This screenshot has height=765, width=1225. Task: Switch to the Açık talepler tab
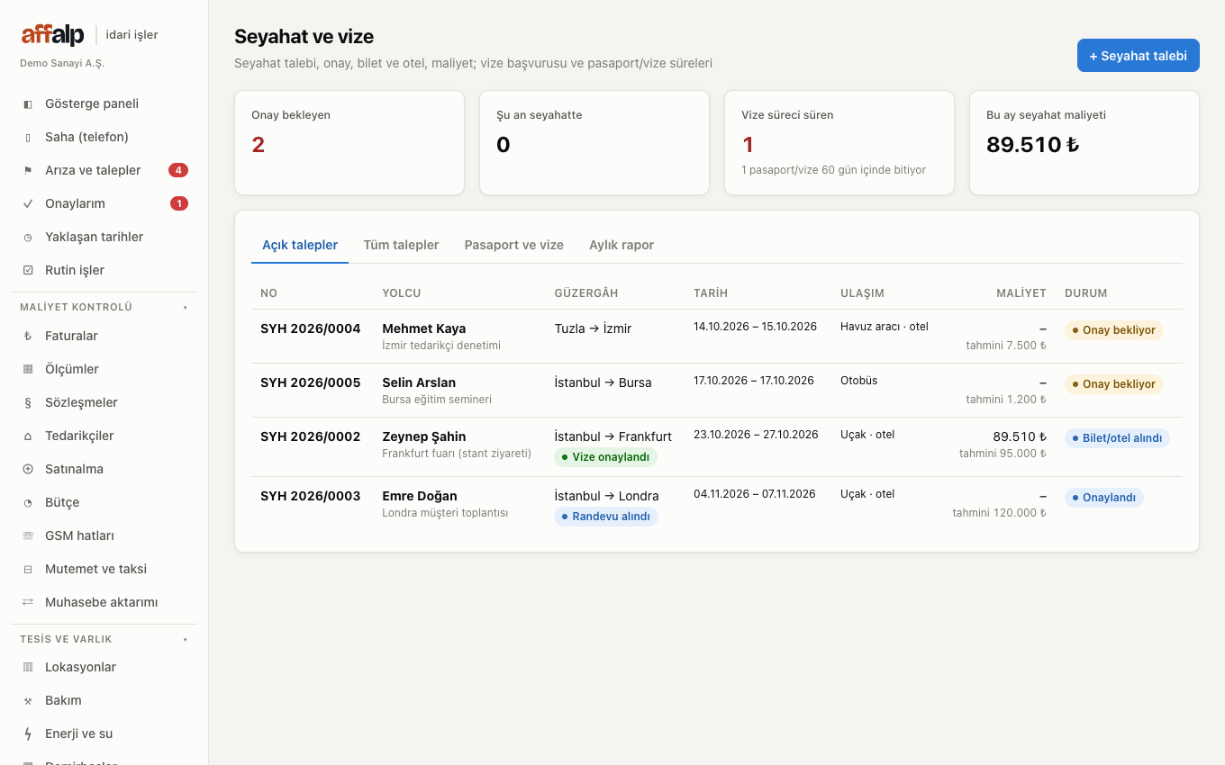point(300,245)
